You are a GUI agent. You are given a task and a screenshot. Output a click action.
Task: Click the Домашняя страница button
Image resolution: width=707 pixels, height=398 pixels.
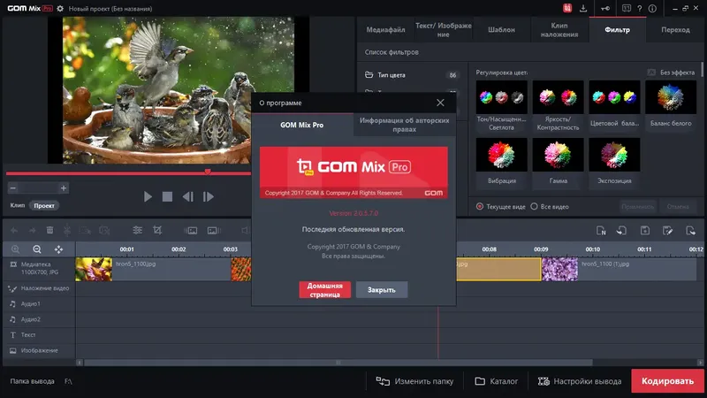324,290
